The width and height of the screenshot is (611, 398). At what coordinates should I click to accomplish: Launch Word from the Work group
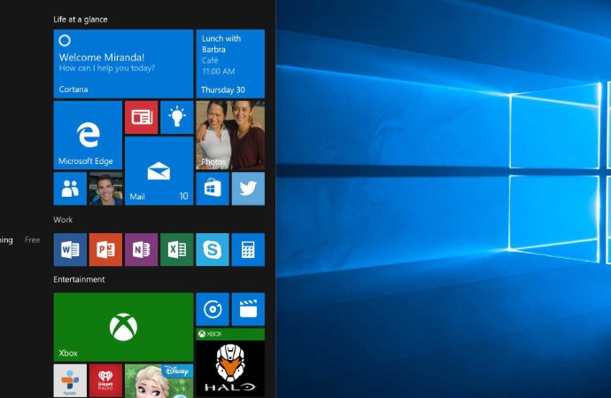tap(70, 250)
